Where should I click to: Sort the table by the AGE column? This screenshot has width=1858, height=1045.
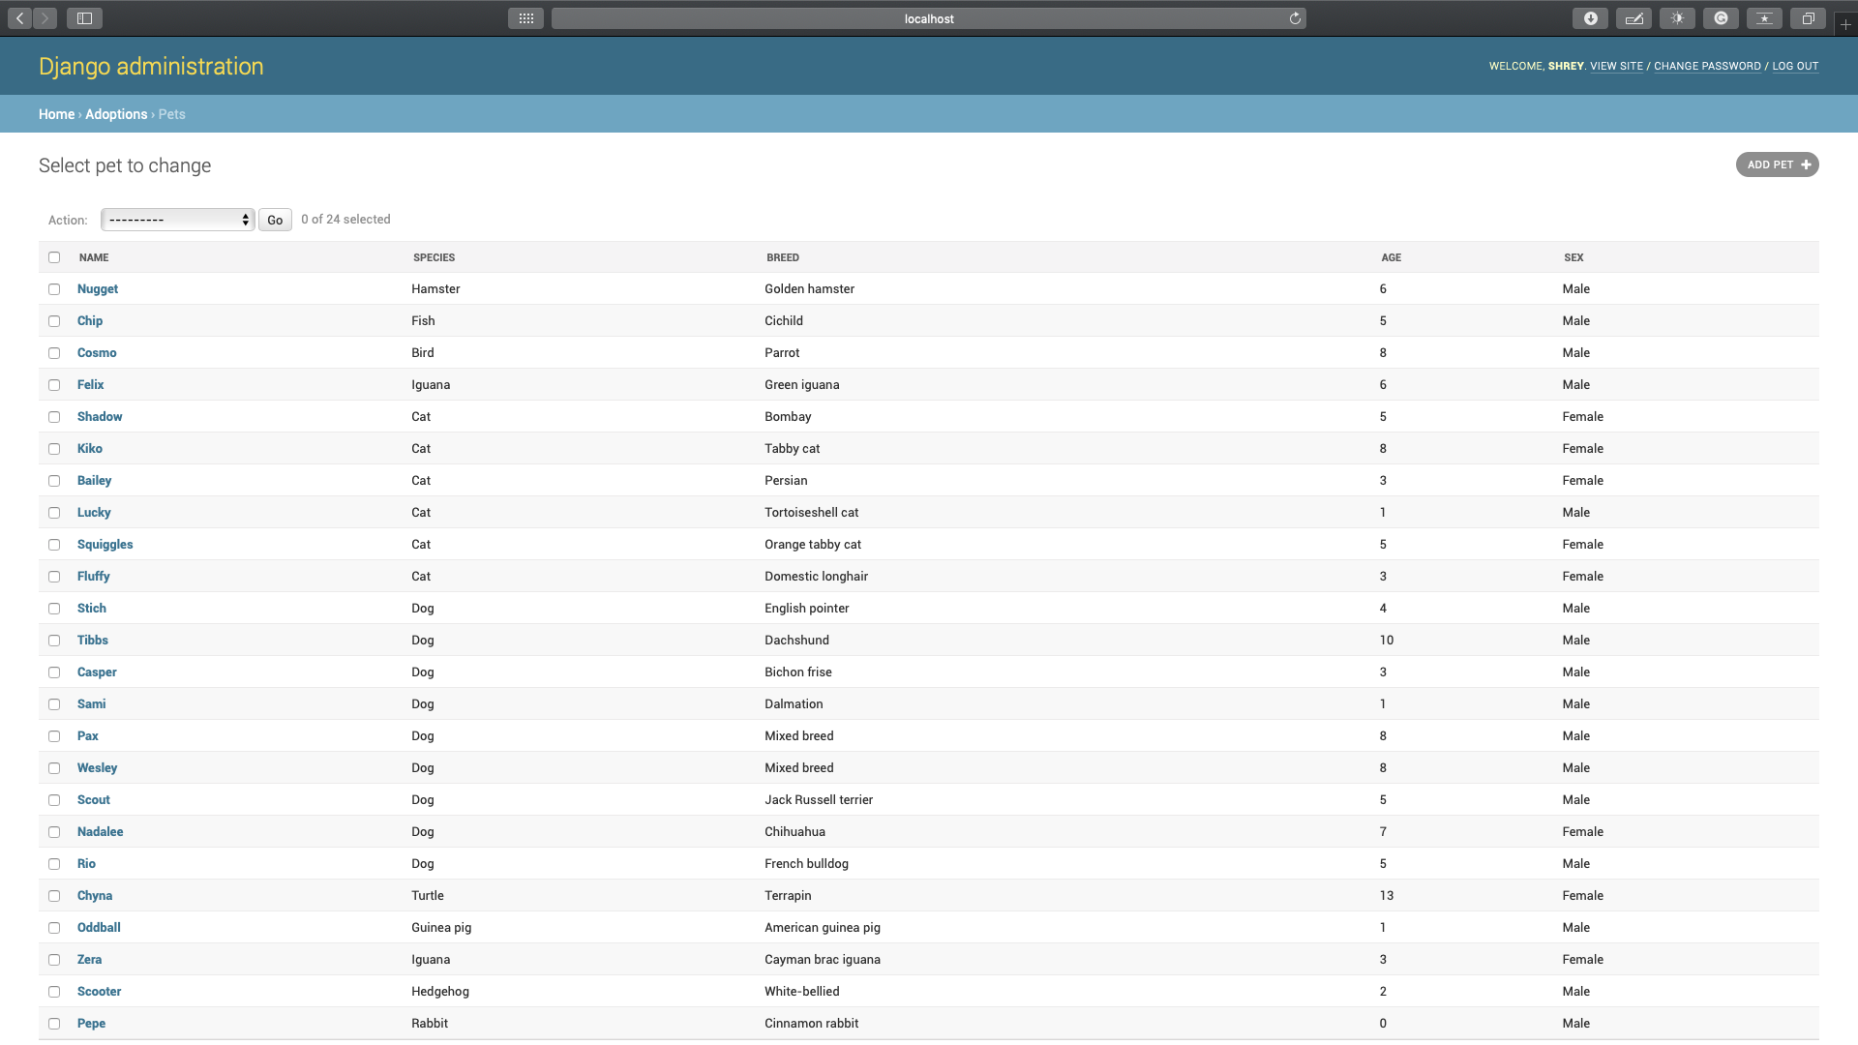(x=1391, y=257)
